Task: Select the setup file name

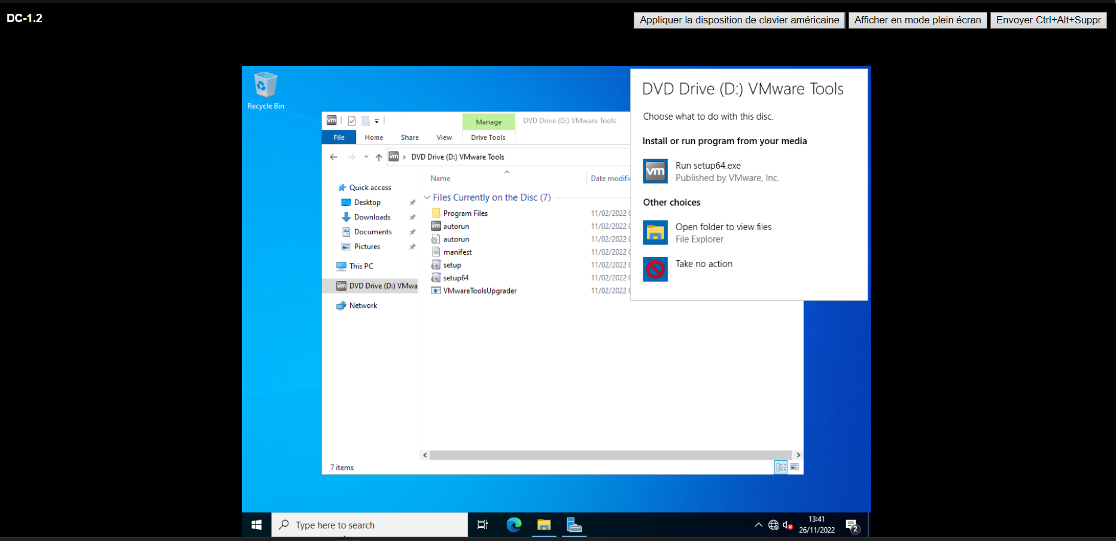Action: click(x=452, y=265)
